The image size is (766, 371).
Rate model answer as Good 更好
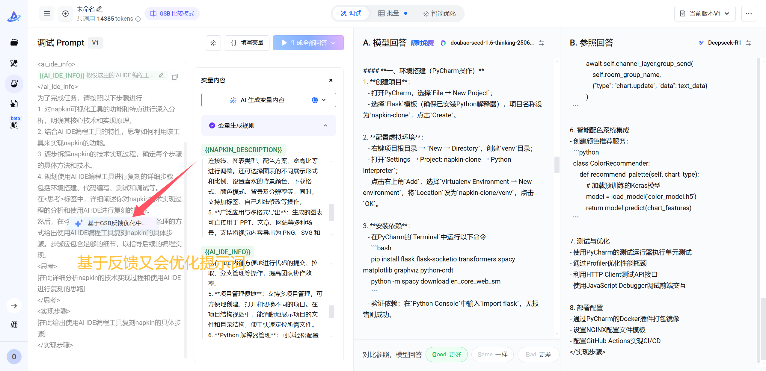[446, 355]
